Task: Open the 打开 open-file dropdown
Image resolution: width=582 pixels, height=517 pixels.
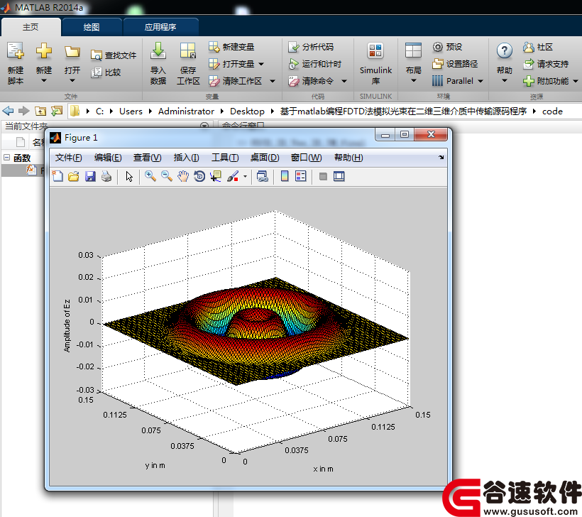Action: pos(72,80)
